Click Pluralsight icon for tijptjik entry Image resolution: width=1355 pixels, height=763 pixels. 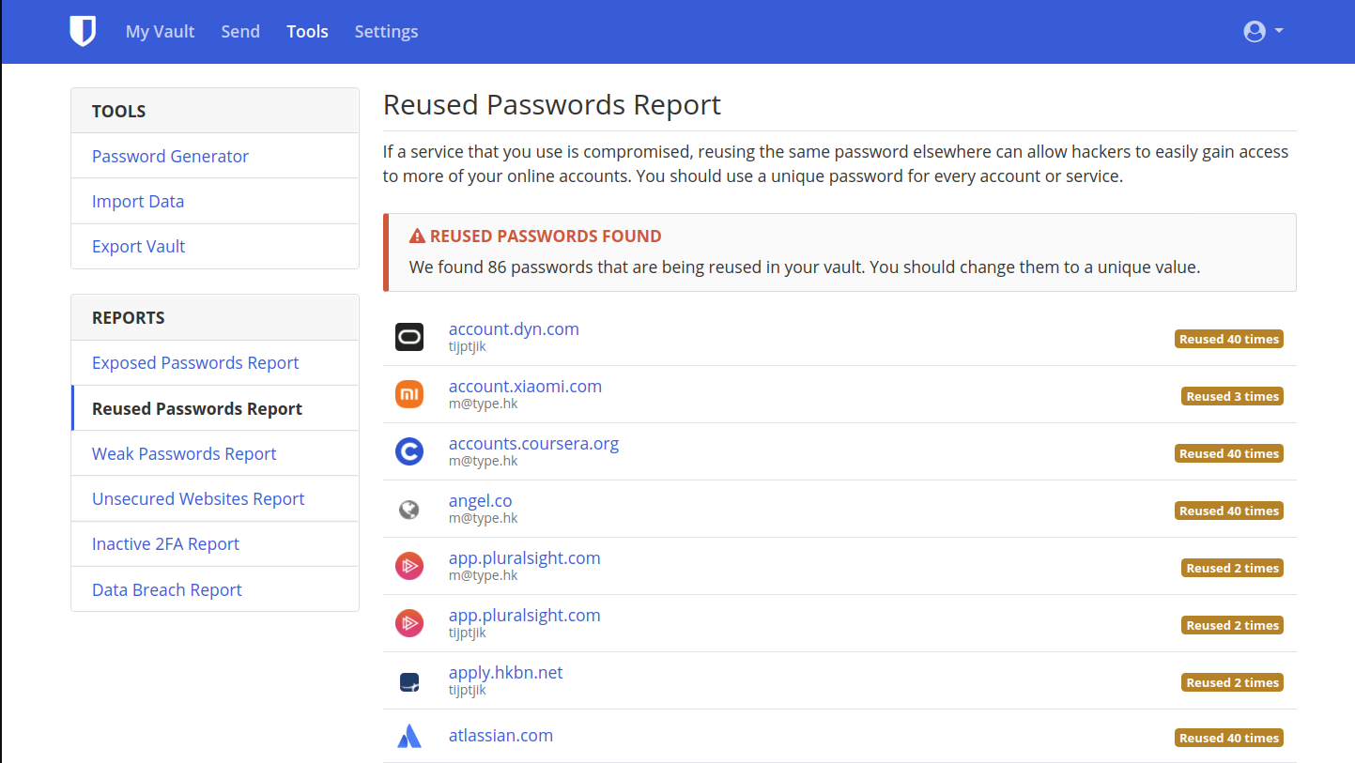point(409,623)
